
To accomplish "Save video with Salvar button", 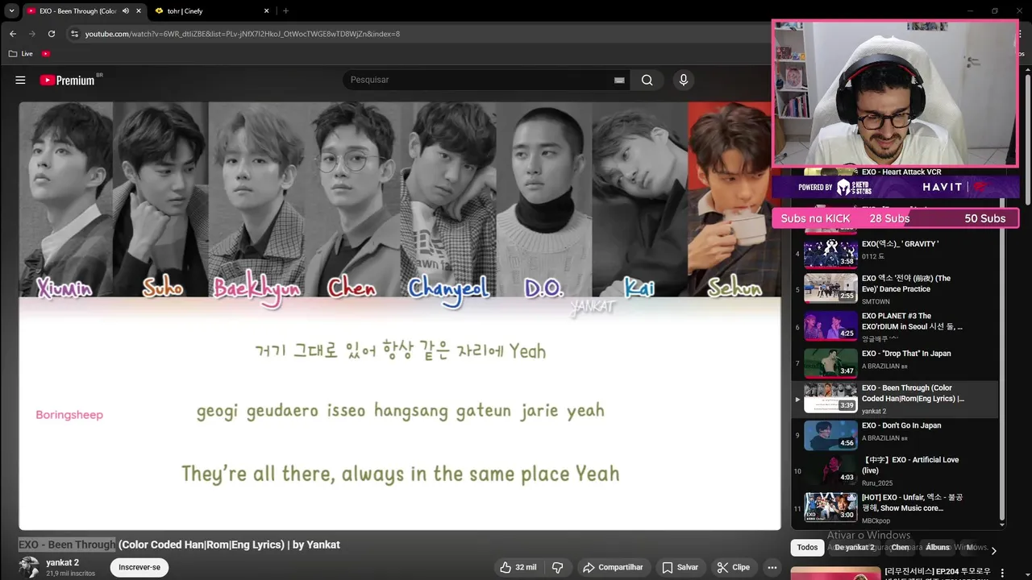I will (680, 567).
